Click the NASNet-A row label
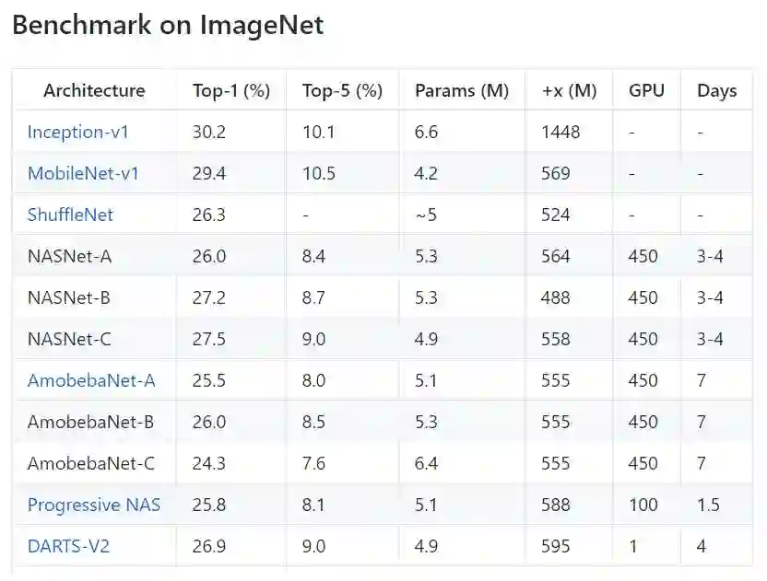The width and height of the screenshot is (767, 581). click(69, 256)
